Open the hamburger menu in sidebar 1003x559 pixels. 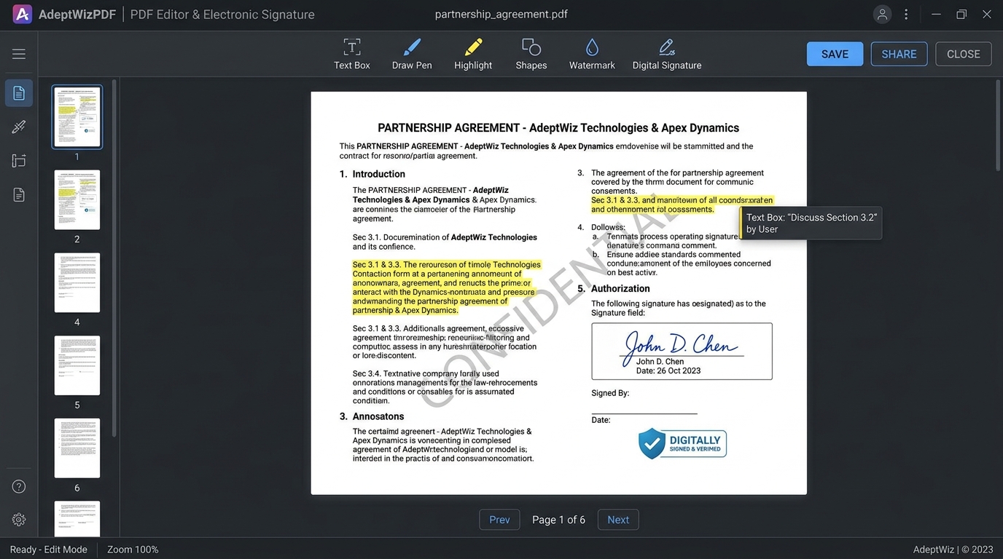(19, 54)
